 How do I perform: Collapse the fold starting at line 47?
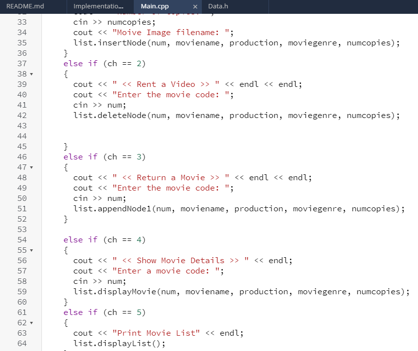pyautogui.click(x=31, y=167)
